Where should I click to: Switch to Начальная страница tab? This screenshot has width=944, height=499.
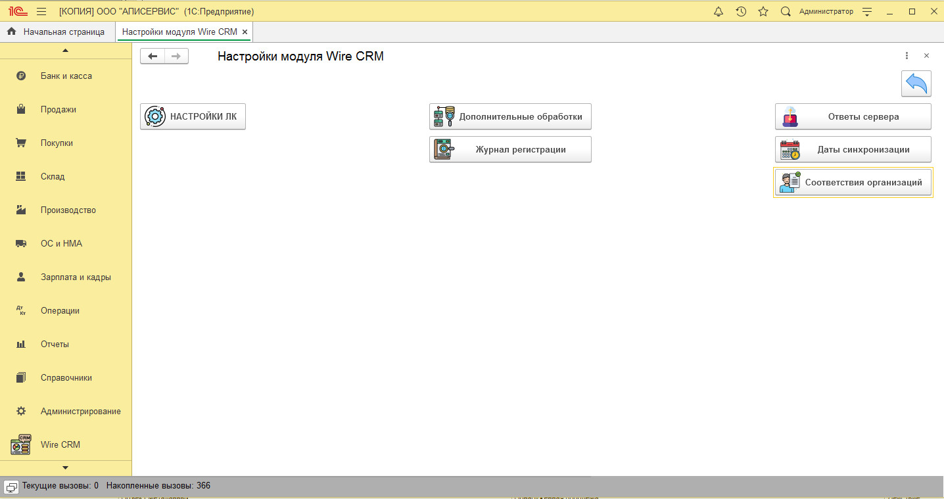[x=57, y=32]
